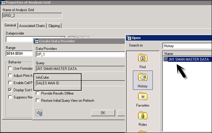Toggle the Suppress New Lines checkbox
This screenshot has height=133, width=212.
click(10, 97)
